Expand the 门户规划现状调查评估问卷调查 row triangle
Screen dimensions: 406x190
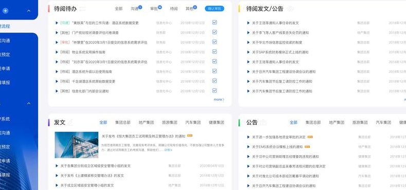pos(57,32)
